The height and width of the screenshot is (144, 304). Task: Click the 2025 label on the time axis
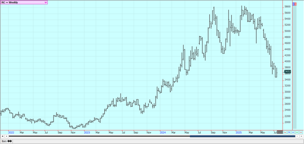pyautogui.click(x=239, y=132)
